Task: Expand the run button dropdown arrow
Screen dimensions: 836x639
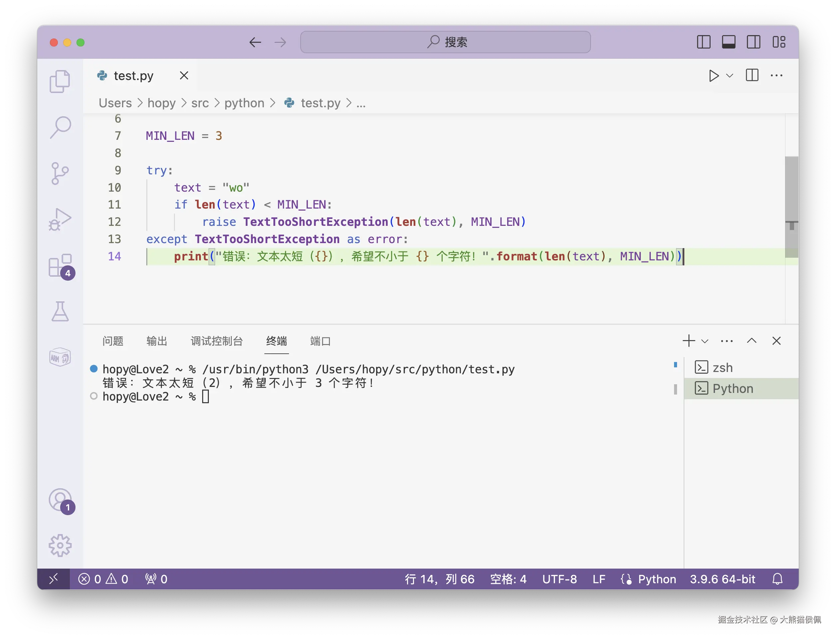Action: coord(730,76)
